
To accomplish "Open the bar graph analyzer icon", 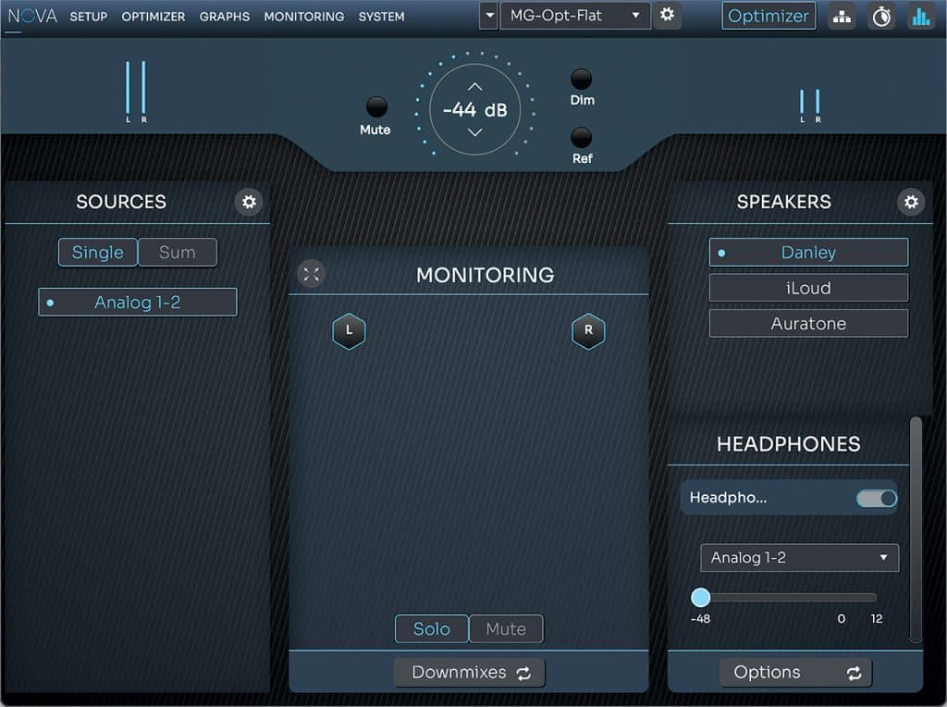I will pyautogui.click(x=921, y=17).
